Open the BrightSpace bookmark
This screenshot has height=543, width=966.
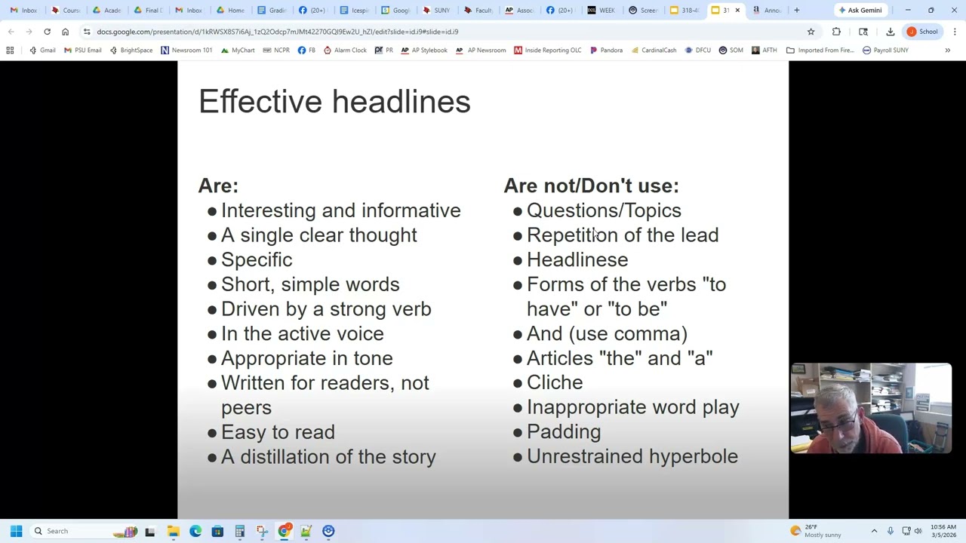pyautogui.click(x=131, y=50)
